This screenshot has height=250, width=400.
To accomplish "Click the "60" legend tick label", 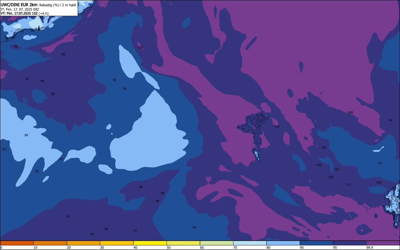I will [x=202, y=248].
